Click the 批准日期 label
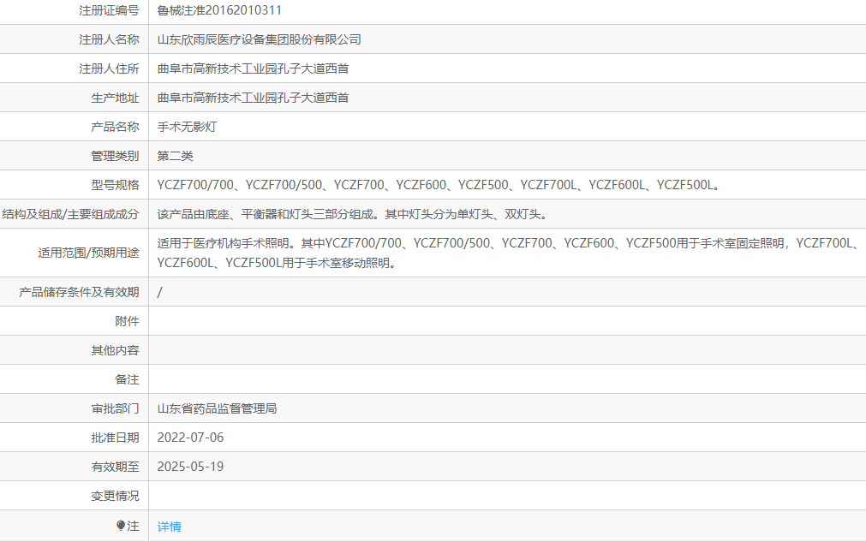This screenshot has height=542, width=866. coord(115,438)
